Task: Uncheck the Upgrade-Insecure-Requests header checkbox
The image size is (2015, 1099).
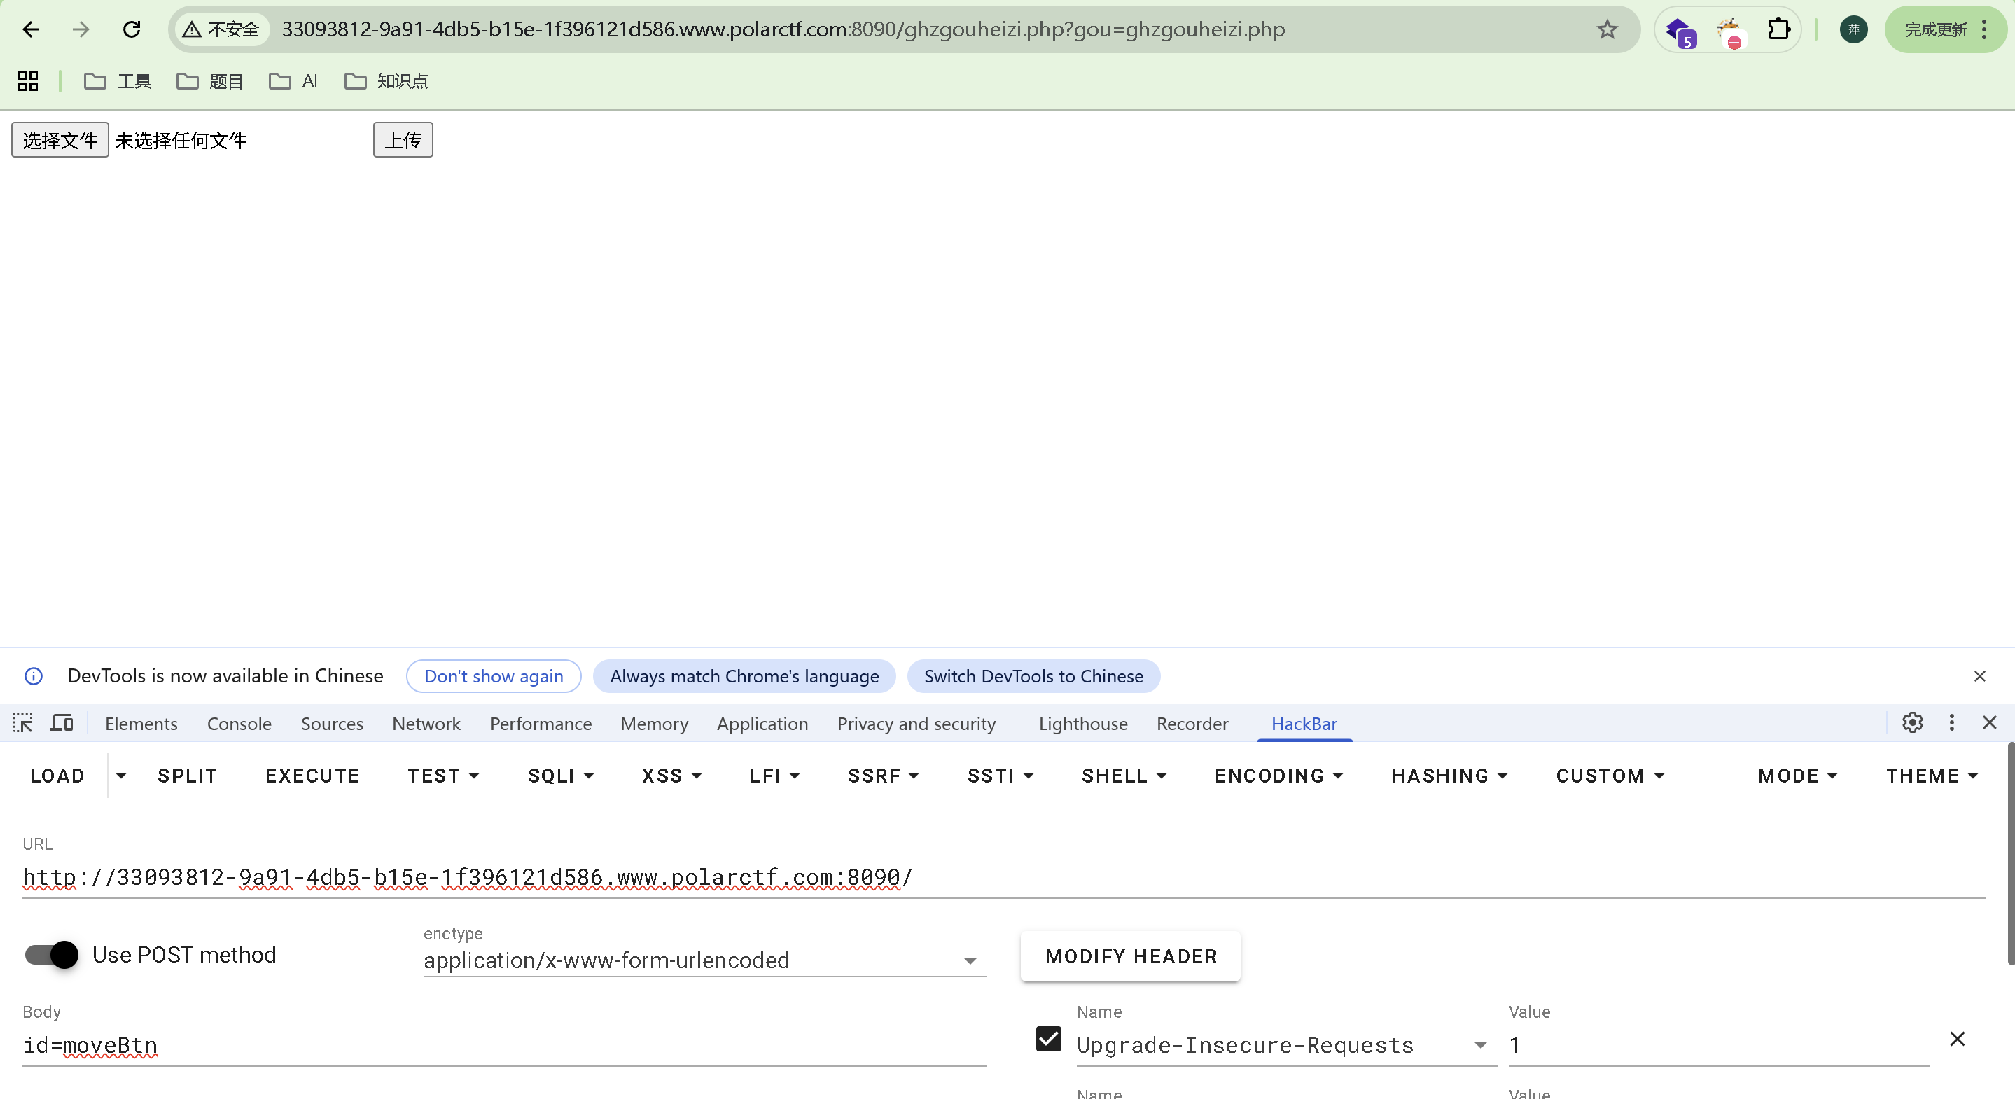Action: (x=1048, y=1039)
